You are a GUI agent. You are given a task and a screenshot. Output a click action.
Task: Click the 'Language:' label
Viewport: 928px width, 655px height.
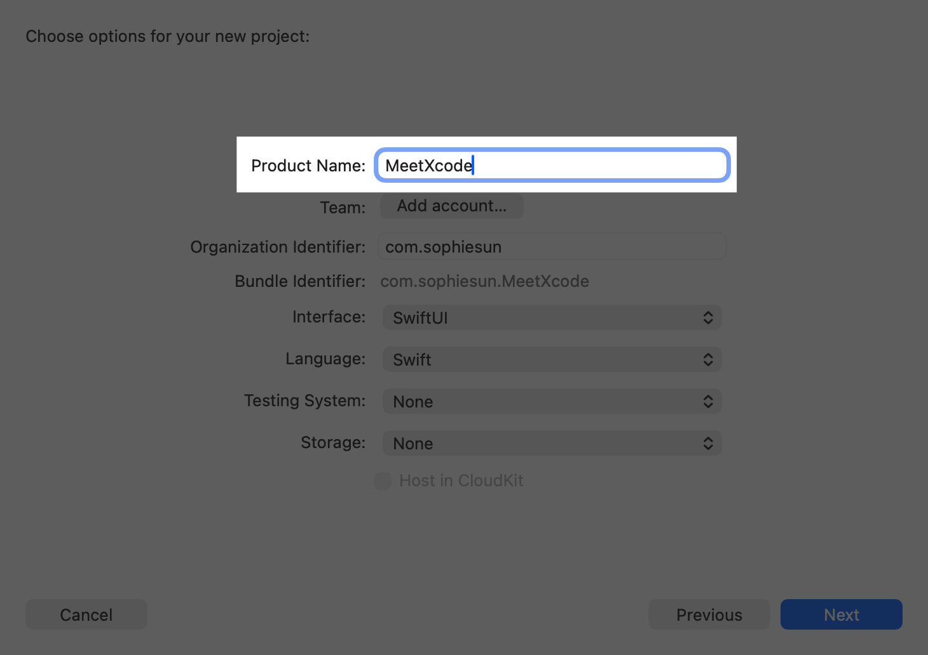[325, 359]
